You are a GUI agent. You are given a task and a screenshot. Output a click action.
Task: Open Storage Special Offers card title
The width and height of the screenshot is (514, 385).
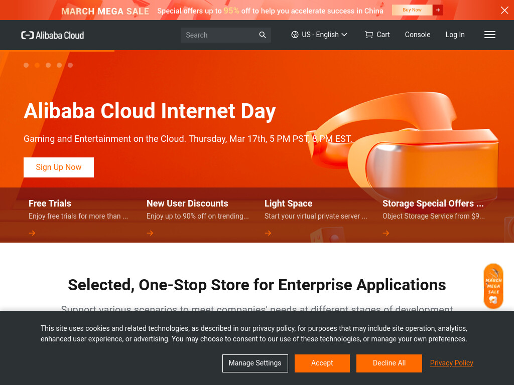(x=433, y=204)
